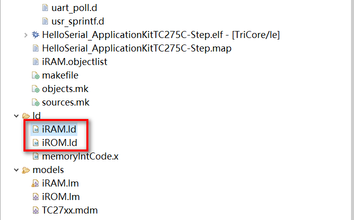
Task: Click the iRAM.lm model icon with warning
Action: (35, 183)
